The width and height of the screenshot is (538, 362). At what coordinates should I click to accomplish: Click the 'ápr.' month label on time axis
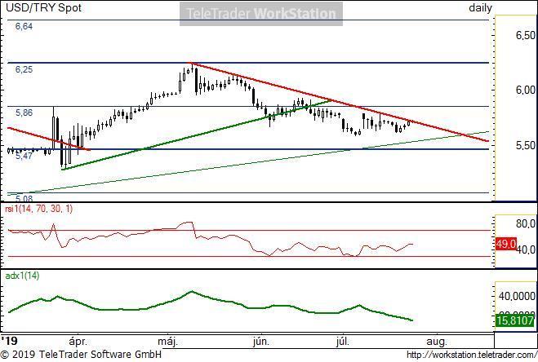coord(78,342)
